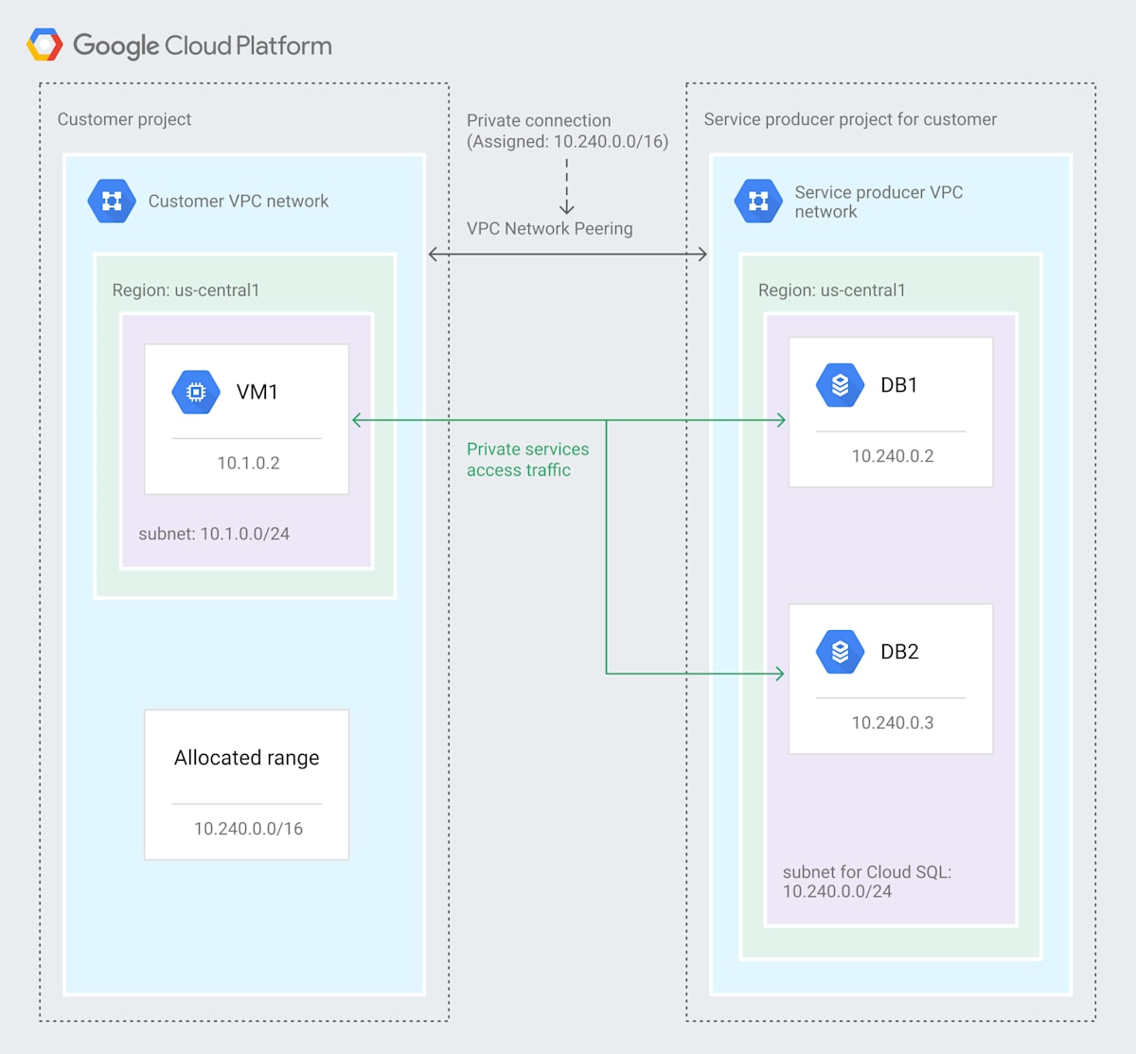Click the 'Private connection' assigned range text
The height and width of the screenshot is (1054, 1136).
567,131
